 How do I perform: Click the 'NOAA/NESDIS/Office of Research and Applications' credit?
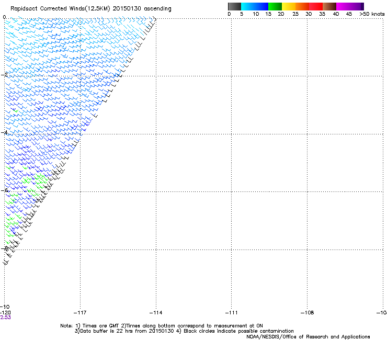[308, 337]
